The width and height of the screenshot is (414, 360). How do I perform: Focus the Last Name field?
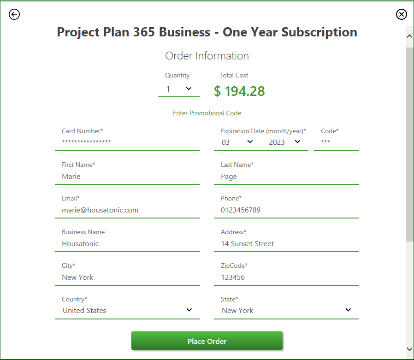click(286, 176)
